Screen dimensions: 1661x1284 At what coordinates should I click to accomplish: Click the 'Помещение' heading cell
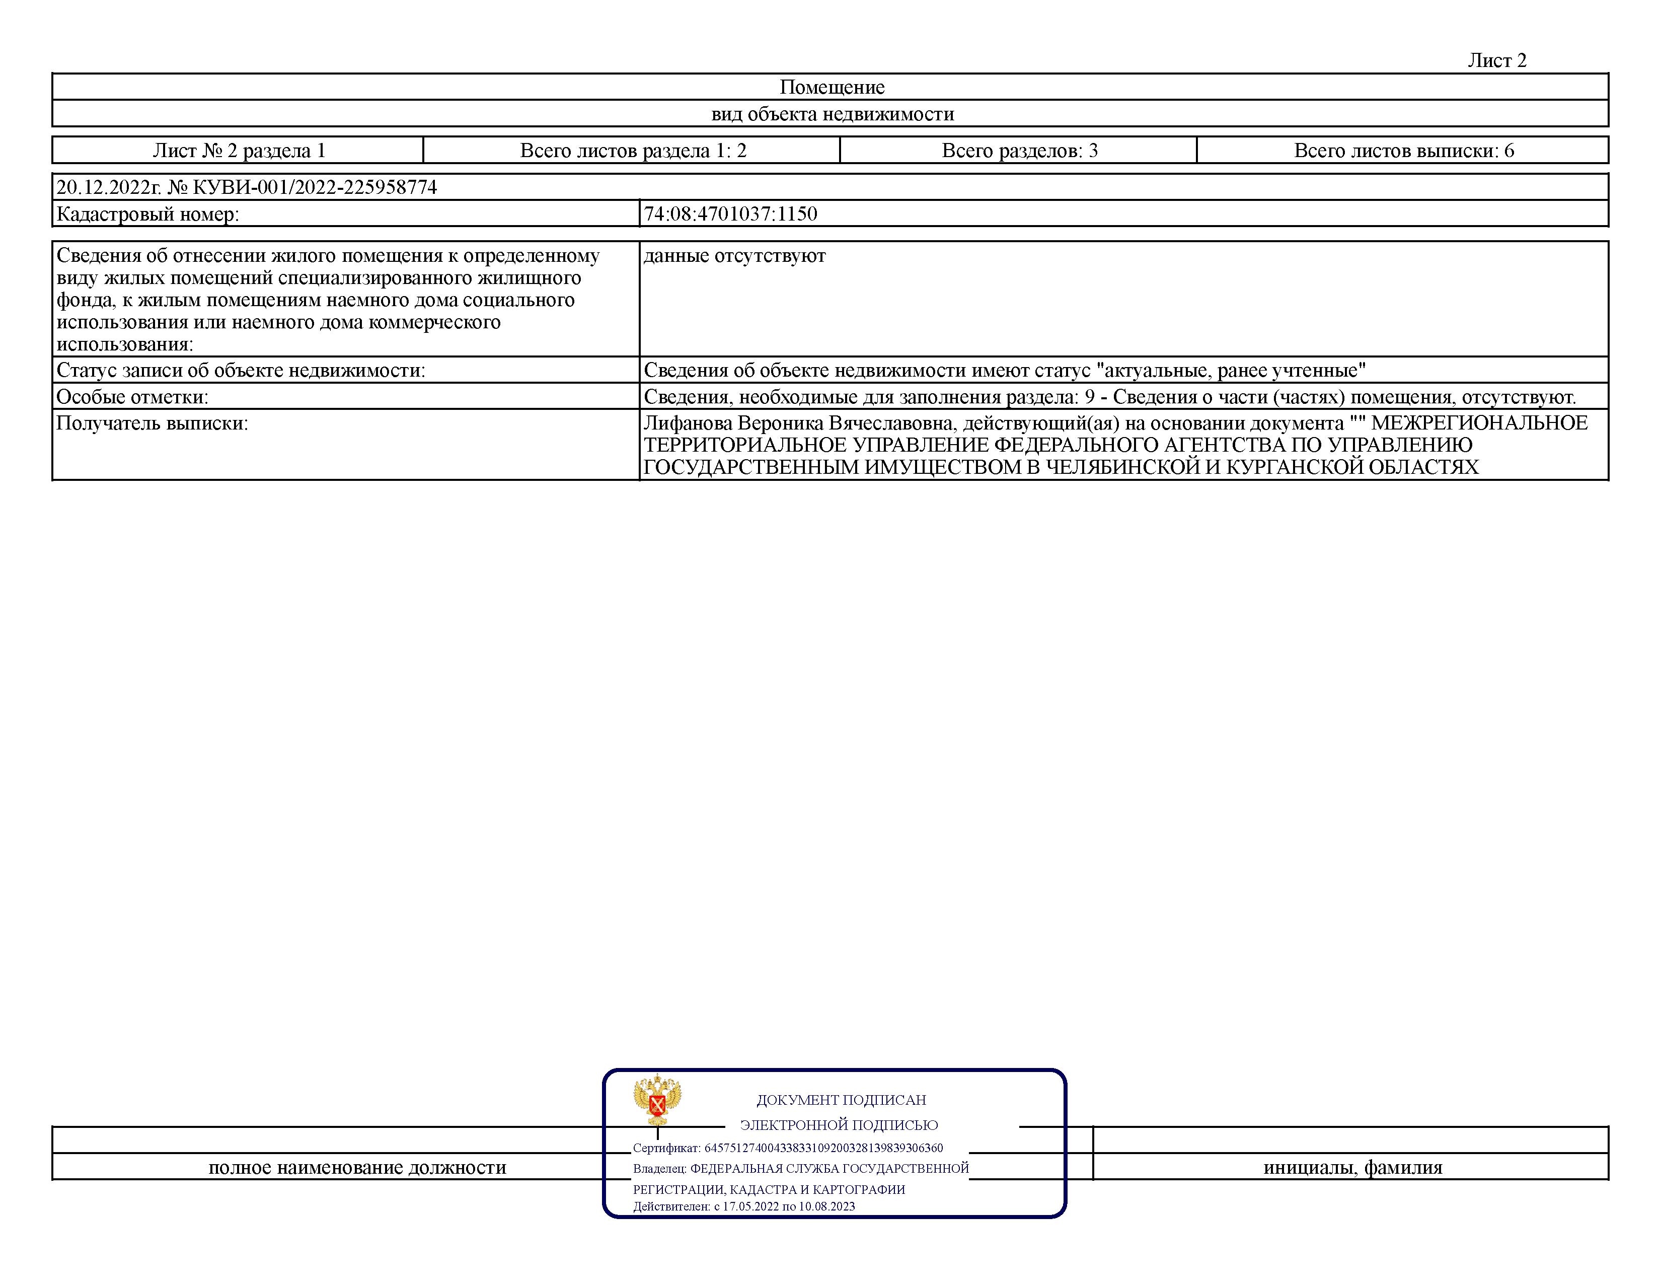point(830,87)
